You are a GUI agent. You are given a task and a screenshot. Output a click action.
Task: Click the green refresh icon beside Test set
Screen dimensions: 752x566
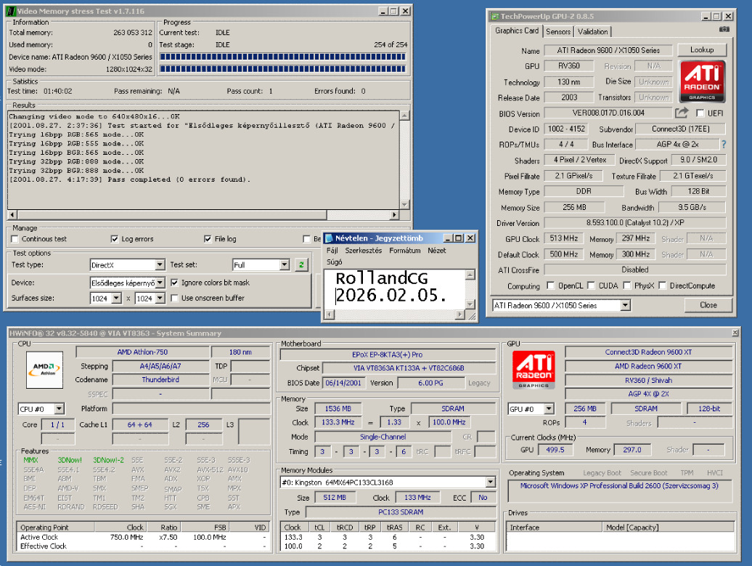[x=301, y=265]
